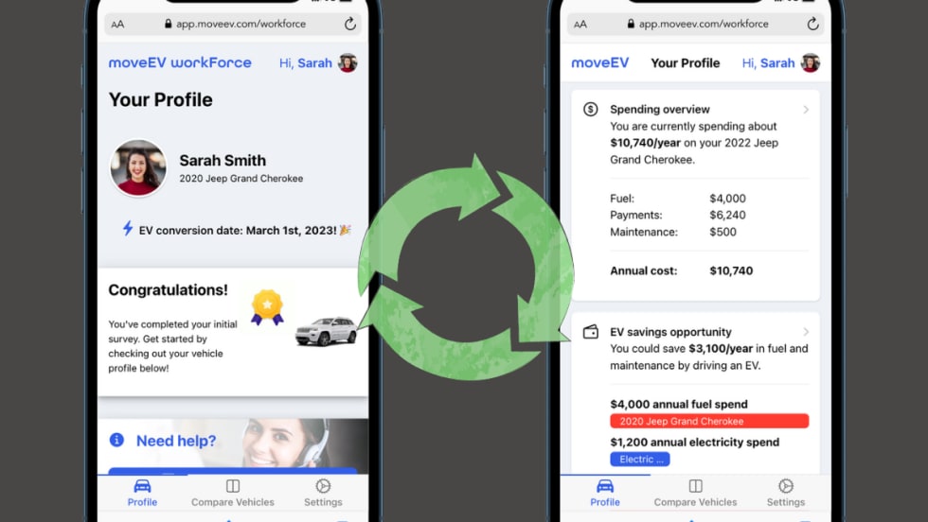Viewport: 928px width, 522px height.
Task: Open Compare Vehicles tab on left phone
Action: click(232, 492)
